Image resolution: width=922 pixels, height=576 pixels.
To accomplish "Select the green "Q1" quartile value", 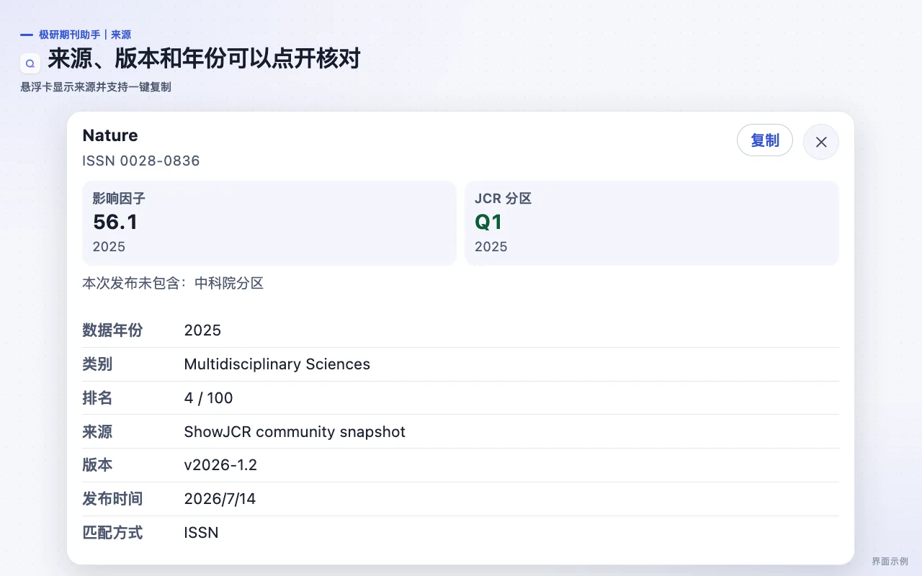I will [x=488, y=222].
